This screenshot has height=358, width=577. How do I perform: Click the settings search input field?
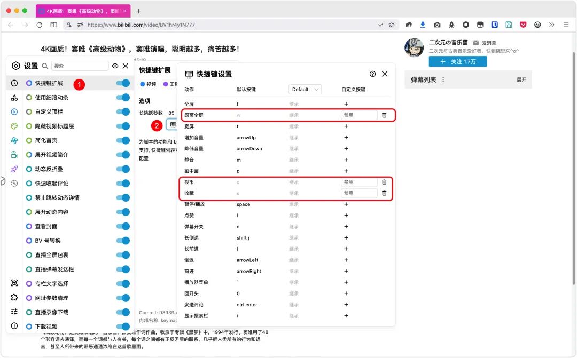(x=80, y=66)
